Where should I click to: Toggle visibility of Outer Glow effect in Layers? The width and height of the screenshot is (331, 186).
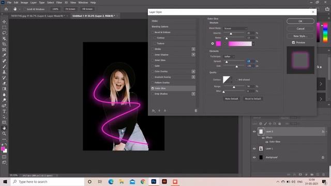tap(267, 142)
